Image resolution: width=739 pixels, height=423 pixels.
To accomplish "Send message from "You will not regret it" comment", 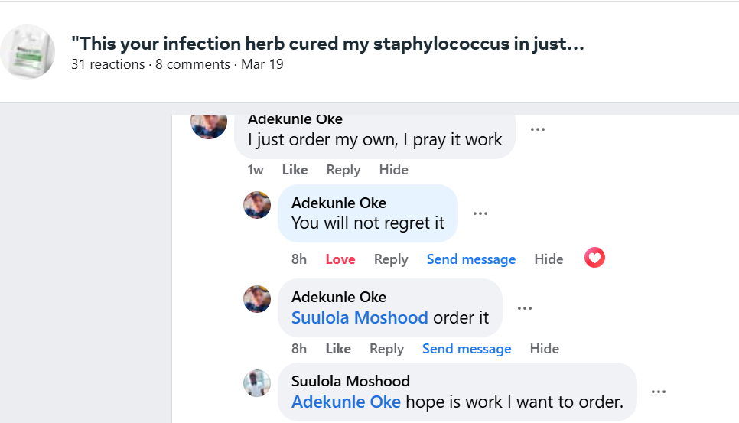I will 471,259.
